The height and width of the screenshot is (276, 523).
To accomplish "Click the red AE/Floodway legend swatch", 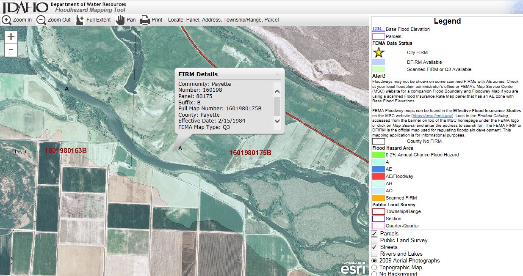I will (x=378, y=176).
